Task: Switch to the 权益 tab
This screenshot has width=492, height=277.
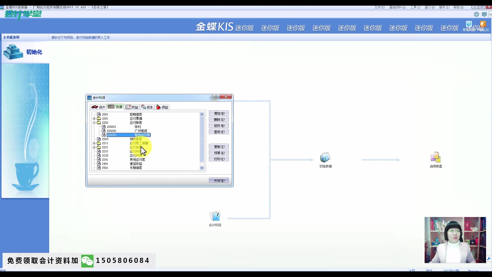Action: tap(132, 107)
